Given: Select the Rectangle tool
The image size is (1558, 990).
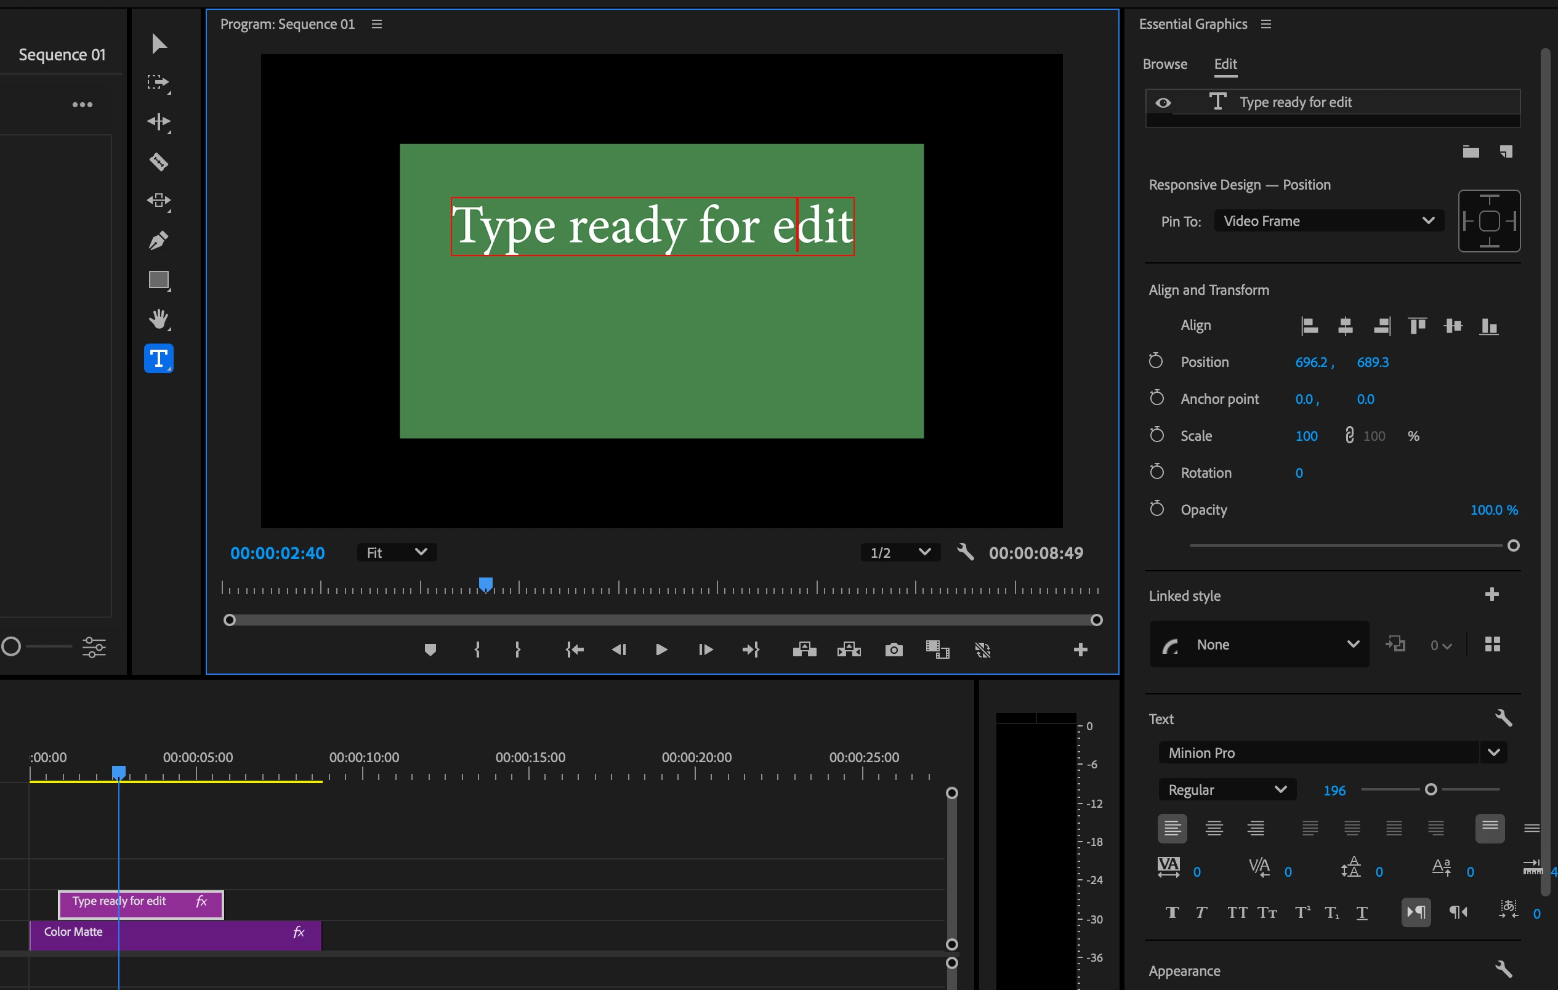Looking at the screenshot, I should (x=158, y=280).
